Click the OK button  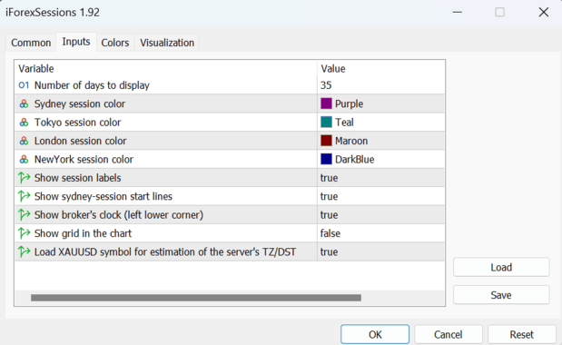pyautogui.click(x=375, y=334)
